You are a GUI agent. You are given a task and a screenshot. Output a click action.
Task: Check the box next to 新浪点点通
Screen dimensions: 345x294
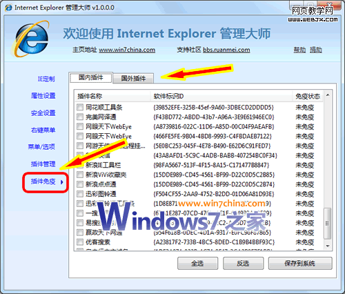tap(80, 184)
